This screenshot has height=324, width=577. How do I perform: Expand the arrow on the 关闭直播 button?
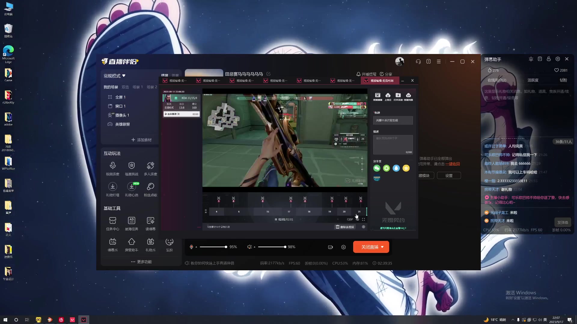point(382,247)
